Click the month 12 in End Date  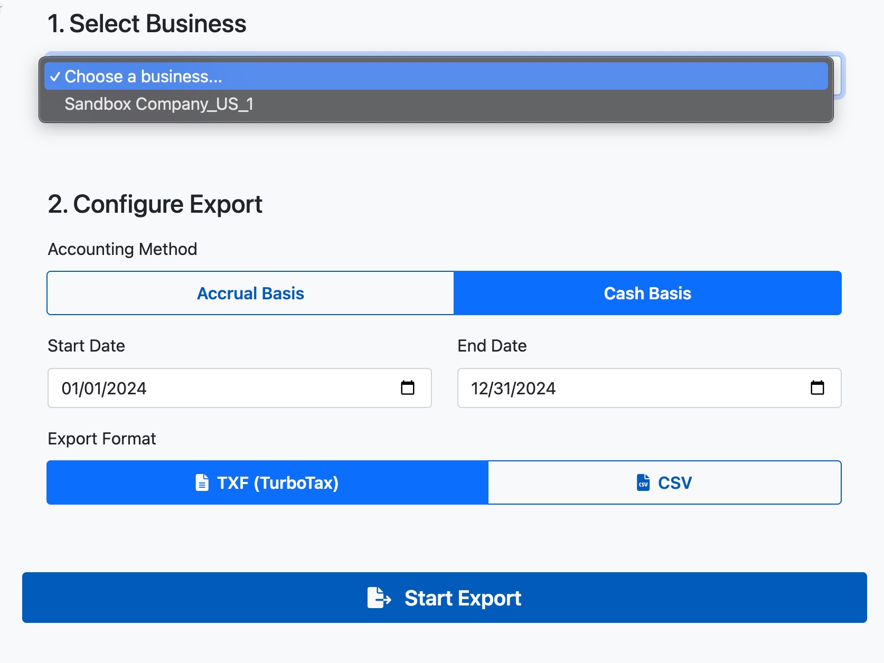479,389
